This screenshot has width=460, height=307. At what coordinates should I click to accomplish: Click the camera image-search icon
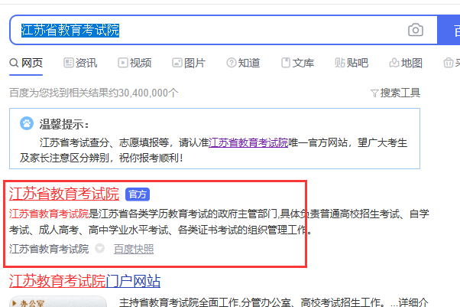tap(416, 30)
